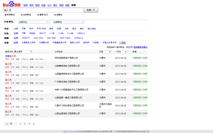Open the 知道 top navigation link

[43, 5]
